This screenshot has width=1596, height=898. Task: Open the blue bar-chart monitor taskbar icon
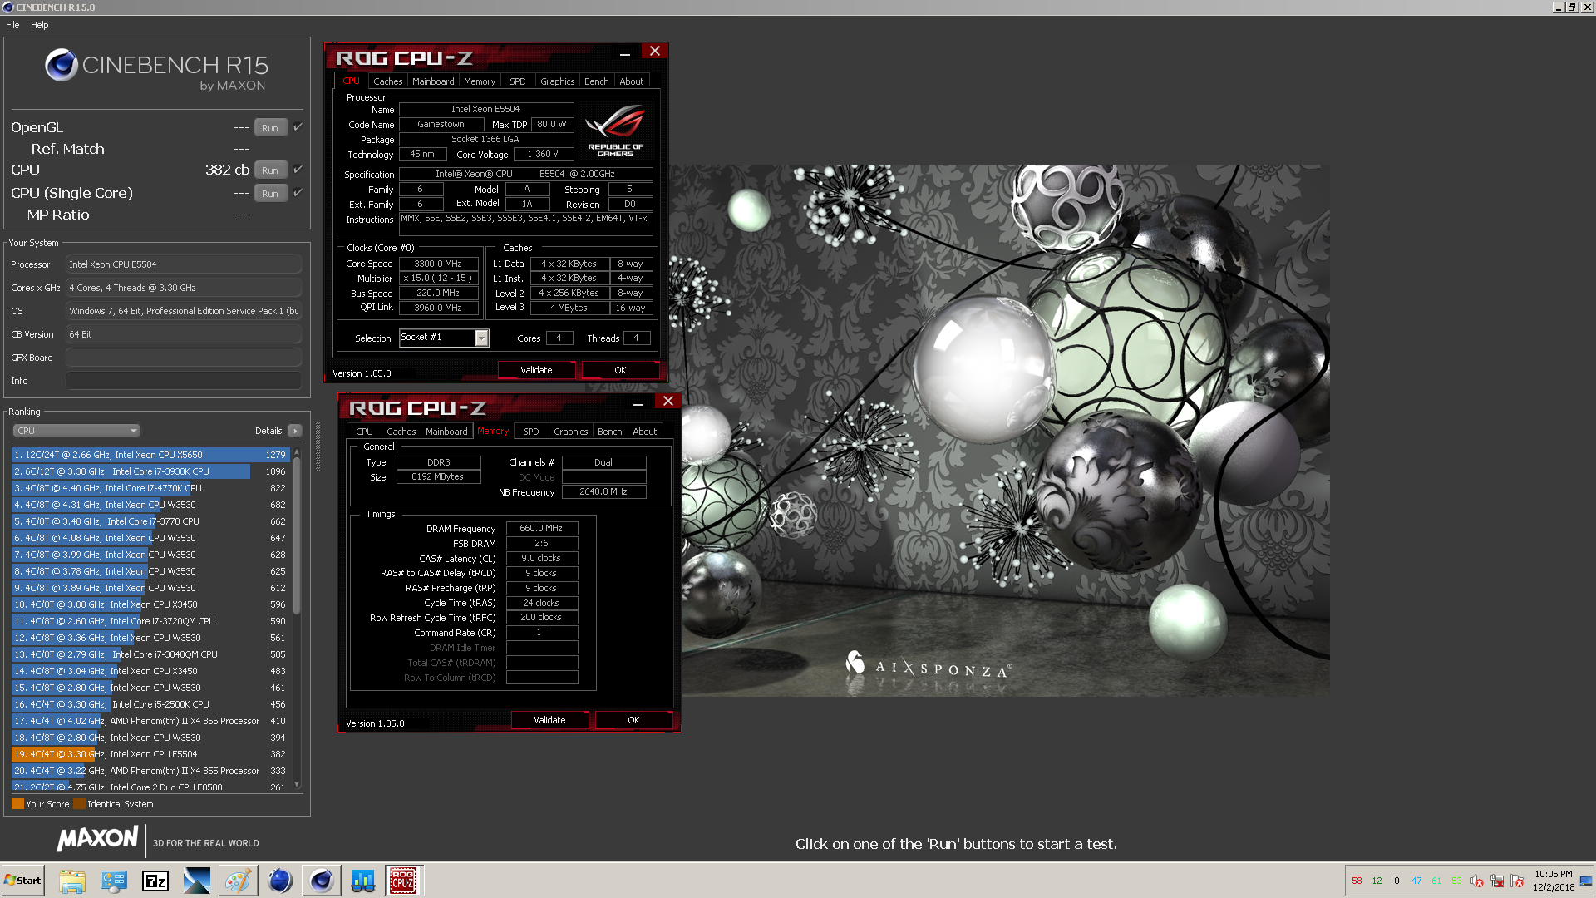click(362, 881)
